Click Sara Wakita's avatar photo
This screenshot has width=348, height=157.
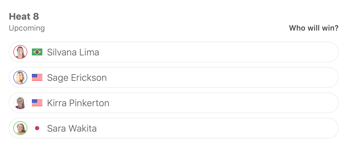pyautogui.click(x=20, y=128)
